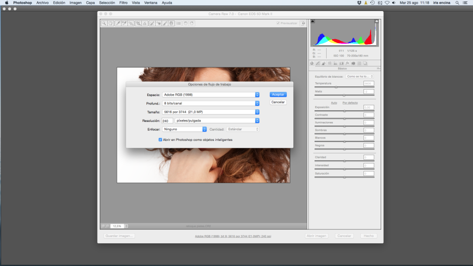Open the Tone Curve panel tab icon
Viewport: 473px width, 266px height.
point(318,63)
